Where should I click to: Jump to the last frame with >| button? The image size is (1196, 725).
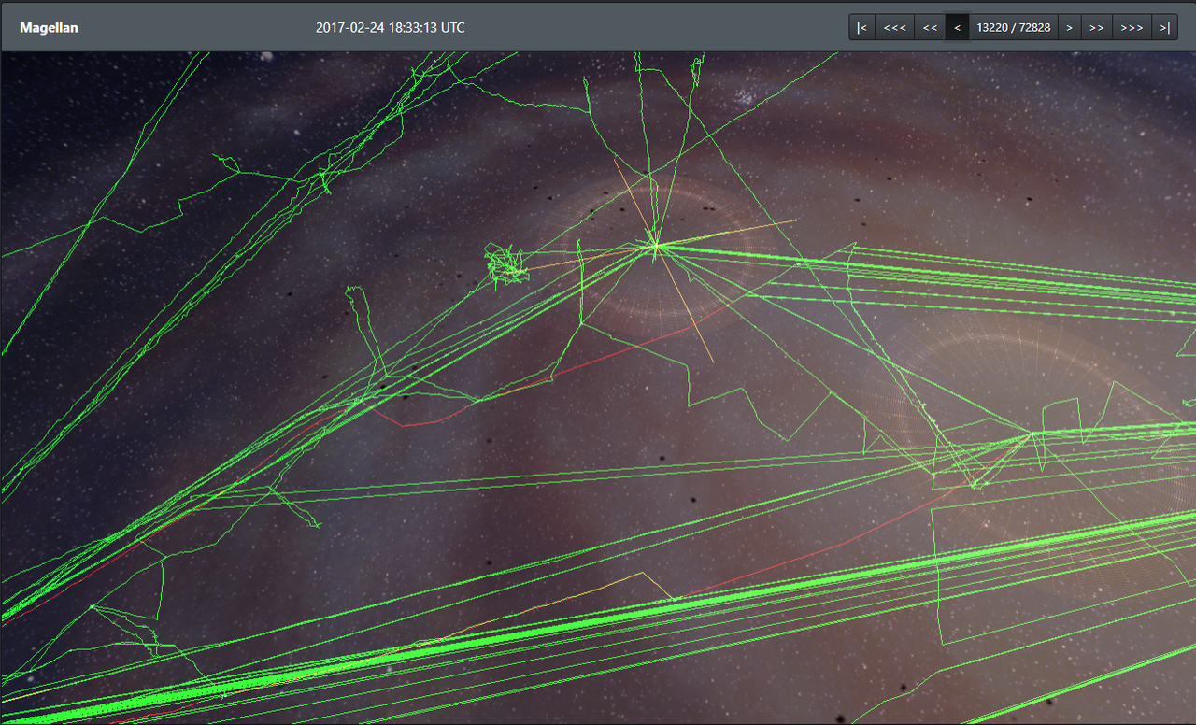1164,27
